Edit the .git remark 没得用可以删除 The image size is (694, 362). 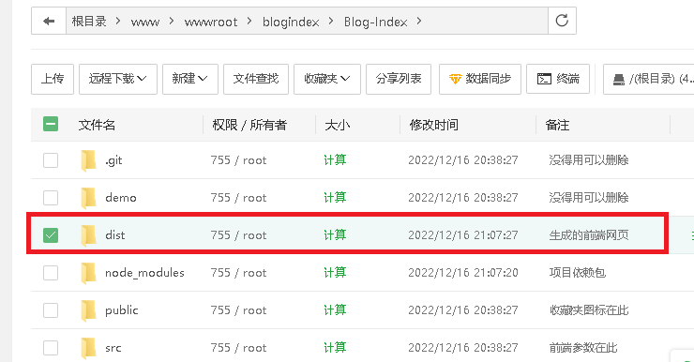(589, 160)
